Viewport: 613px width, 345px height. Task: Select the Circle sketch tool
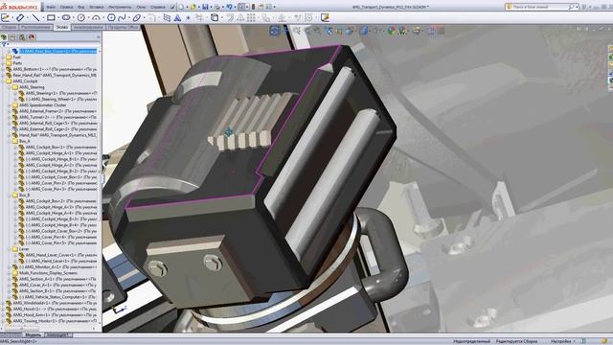(80, 17)
